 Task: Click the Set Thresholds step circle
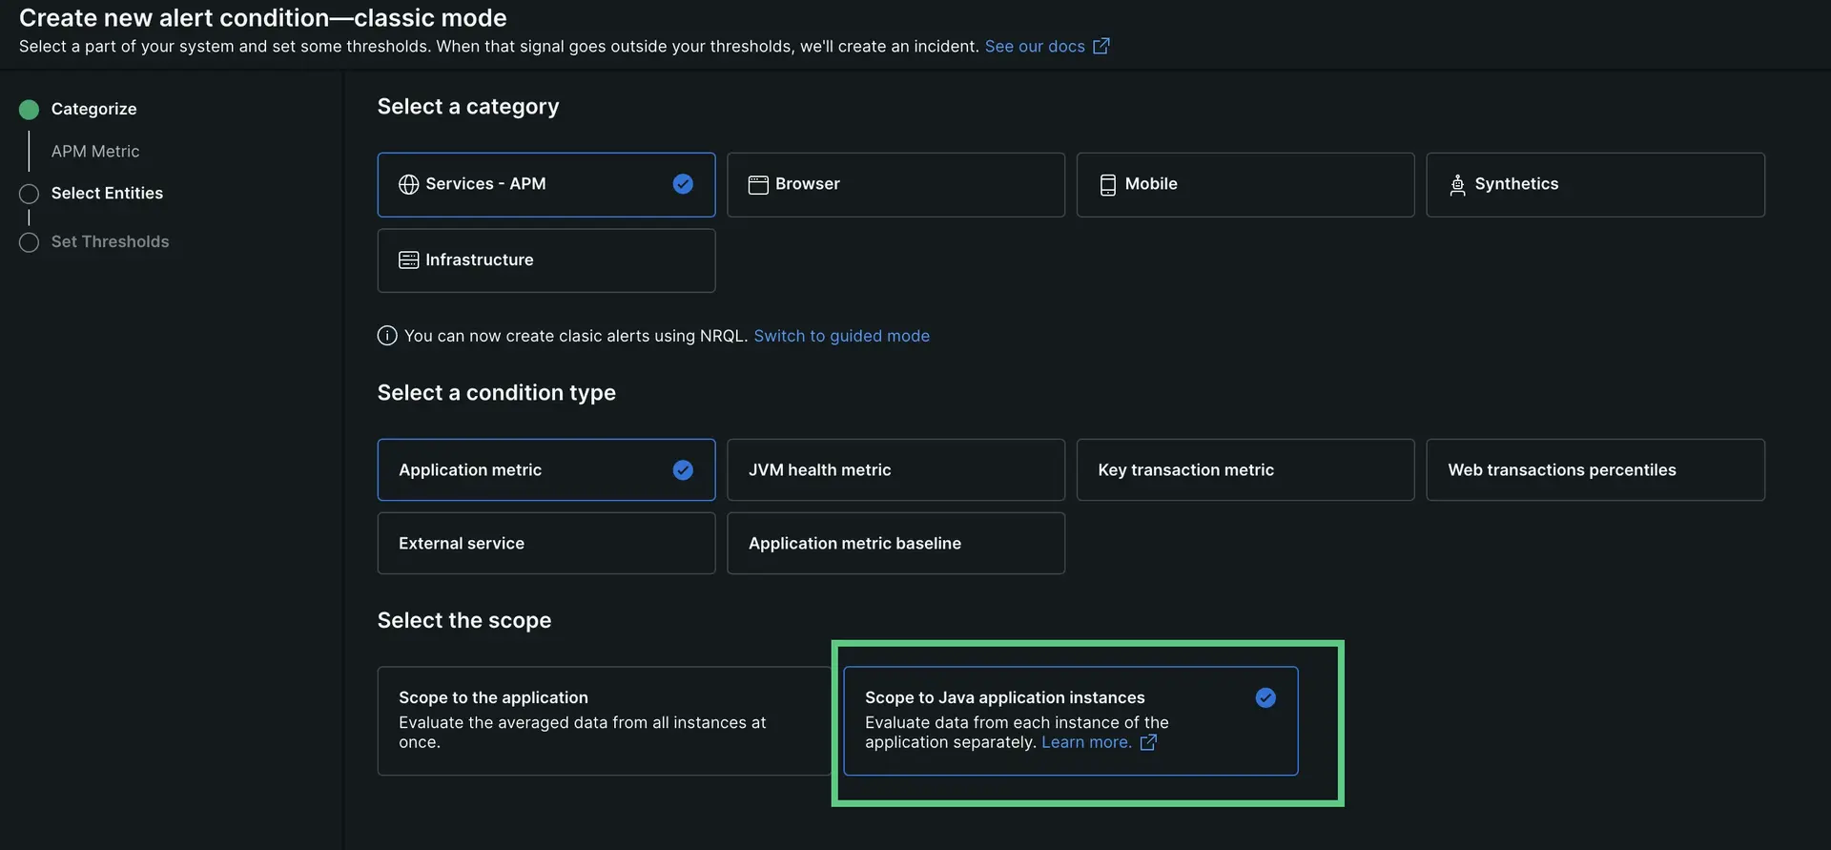pyautogui.click(x=29, y=242)
